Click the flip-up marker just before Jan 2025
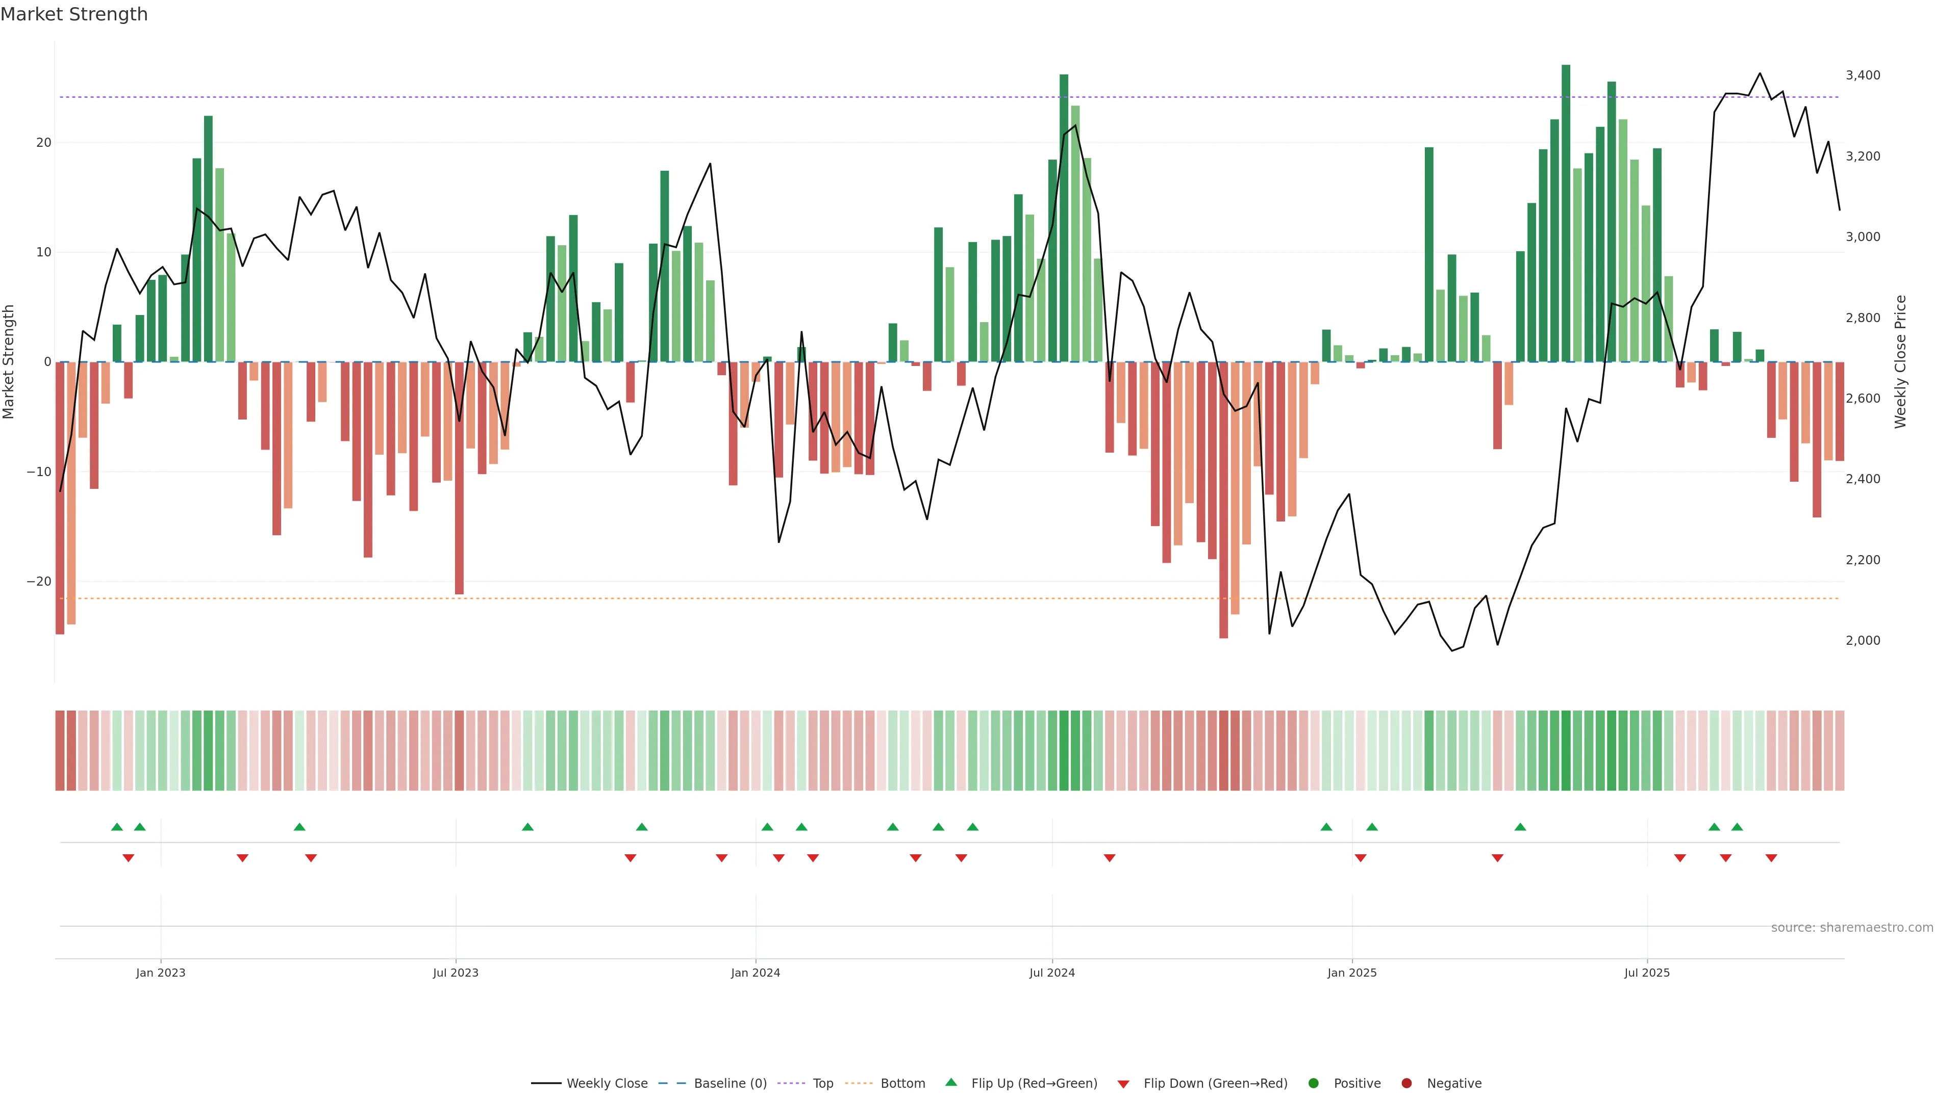Screen dimensions: 1959x1101 [1326, 827]
